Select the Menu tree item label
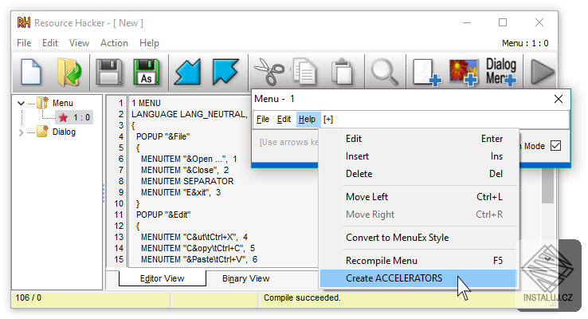The height and width of the screenshot is (319, 588). (x=63, y=103)
